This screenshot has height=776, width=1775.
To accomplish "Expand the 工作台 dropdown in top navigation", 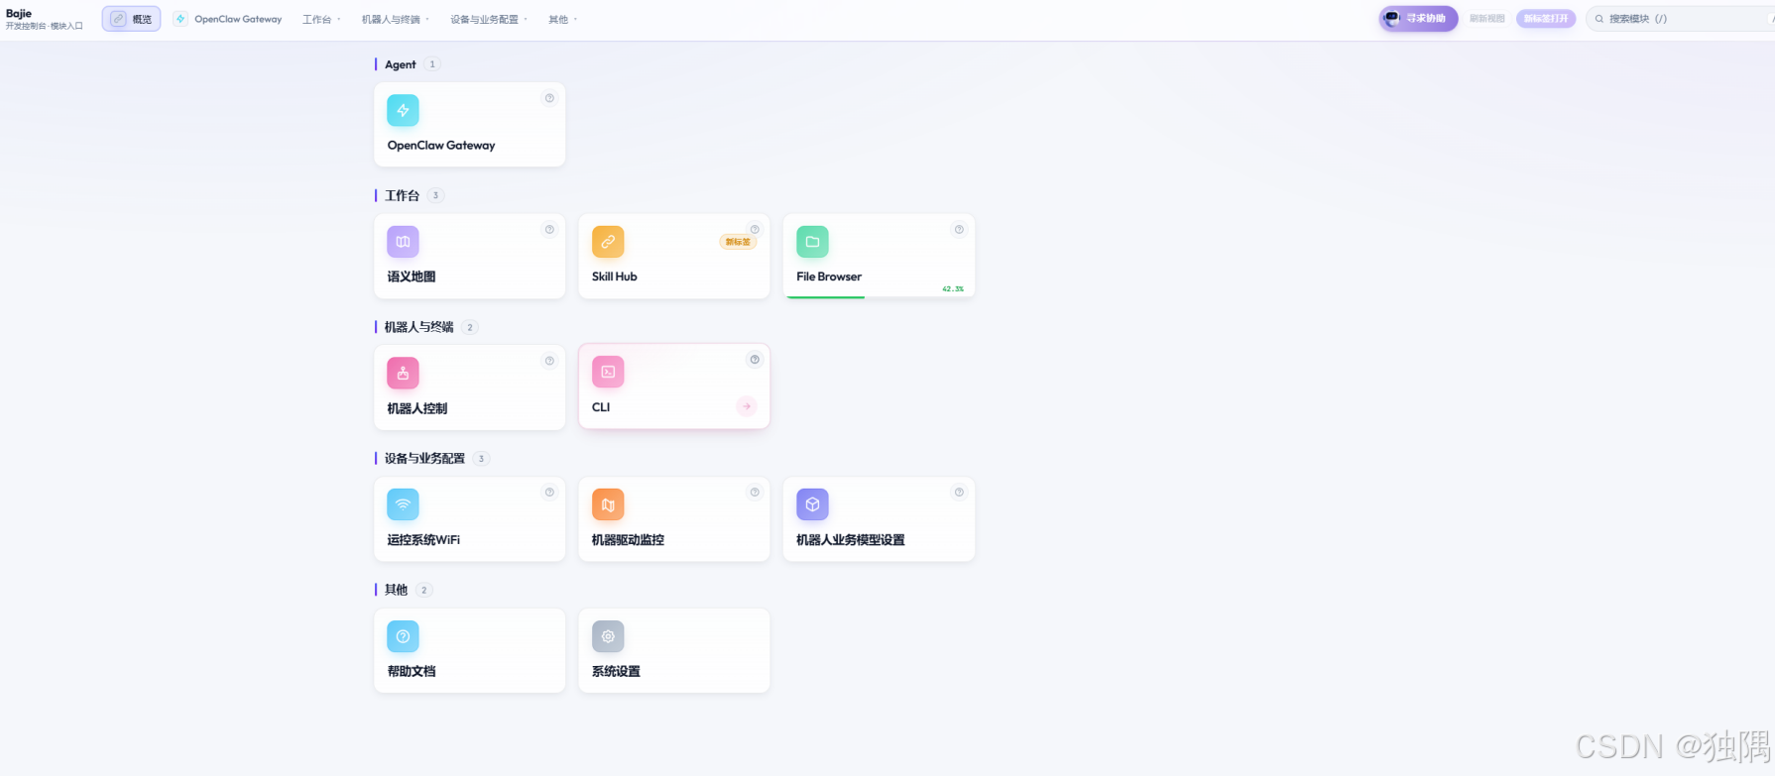I will point(321,19).
